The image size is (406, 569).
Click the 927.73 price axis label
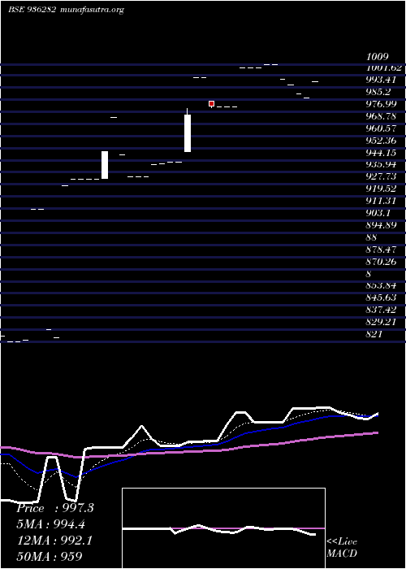click(x=381, y=176)
